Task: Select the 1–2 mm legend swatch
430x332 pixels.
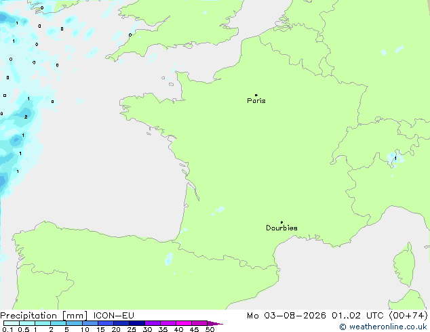Action: [x=43, y=323]
